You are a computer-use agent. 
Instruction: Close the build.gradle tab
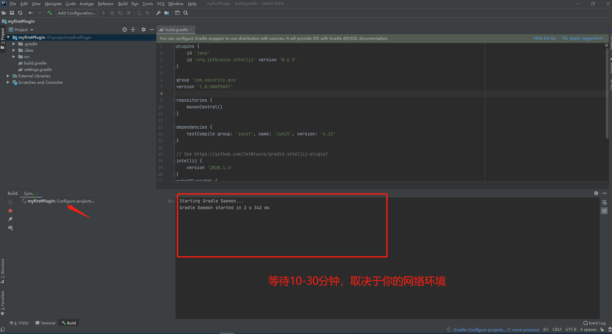191,30
